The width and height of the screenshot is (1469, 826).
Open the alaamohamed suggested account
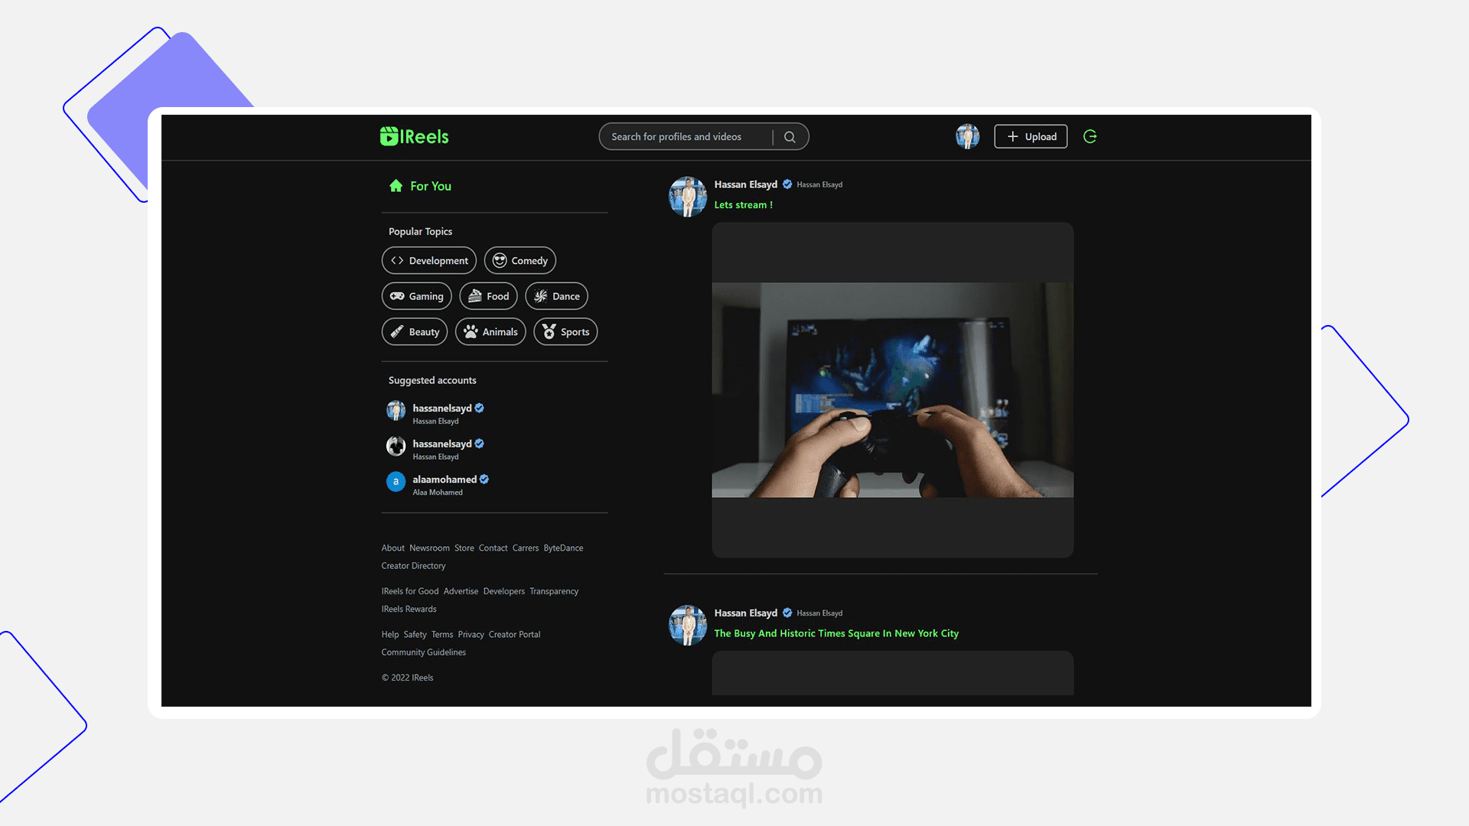click(445, 480)
